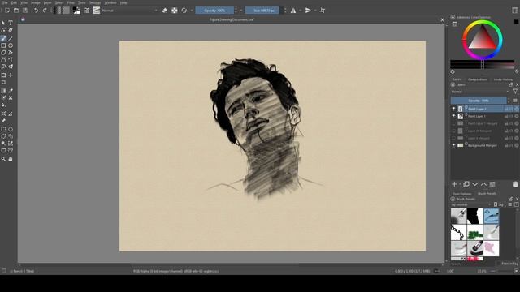Select the Pan hand tool
The height and width of the screenshot is (292, 520).
11,159
